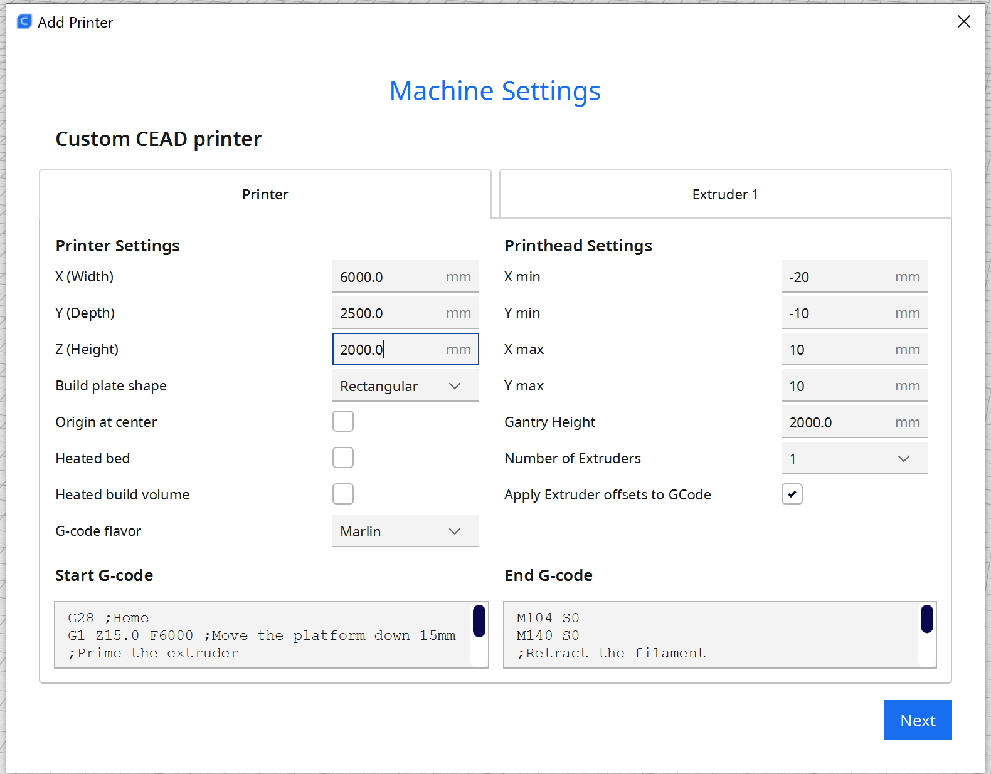Focus the Y (Depth) value field
This screenshot has width=991, height=774.
(x=389, y=313)
